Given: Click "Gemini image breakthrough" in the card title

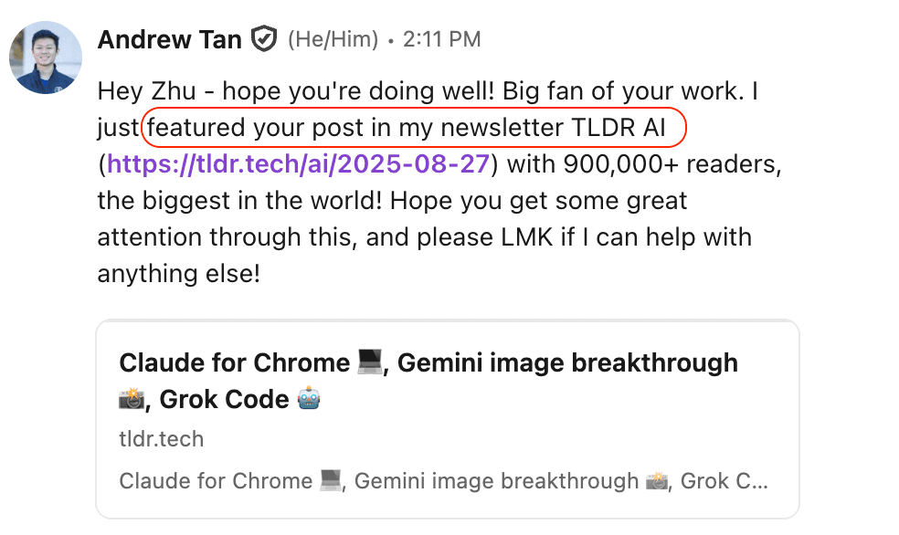Looking at the screenshot, I should point(568,363).
